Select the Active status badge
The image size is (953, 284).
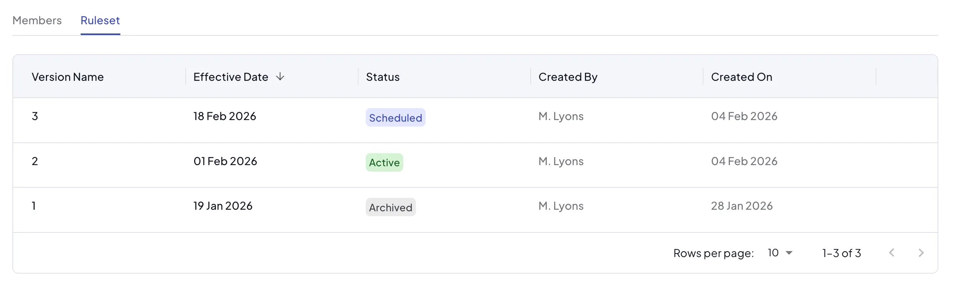click(x=384, y=162)
